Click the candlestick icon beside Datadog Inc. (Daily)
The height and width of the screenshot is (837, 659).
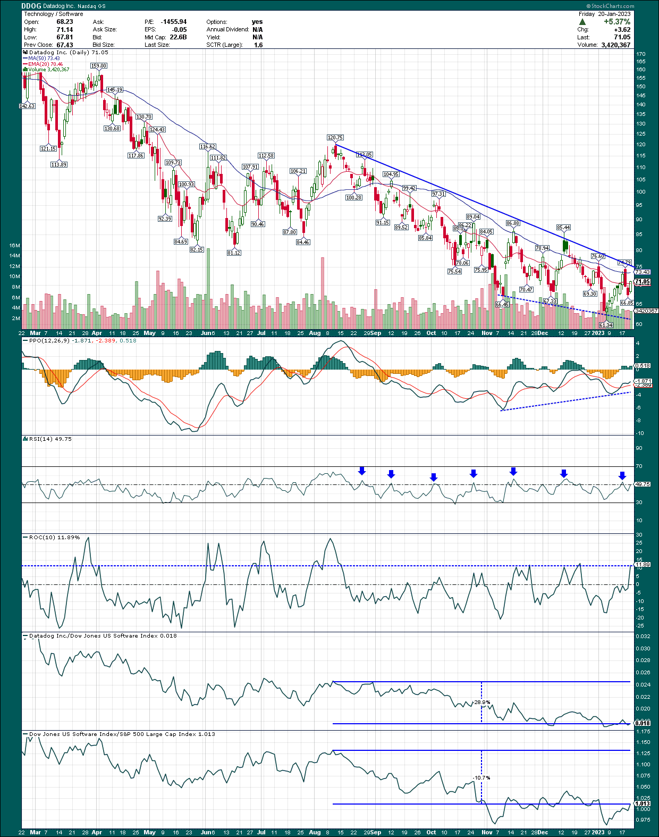point(26,53)
